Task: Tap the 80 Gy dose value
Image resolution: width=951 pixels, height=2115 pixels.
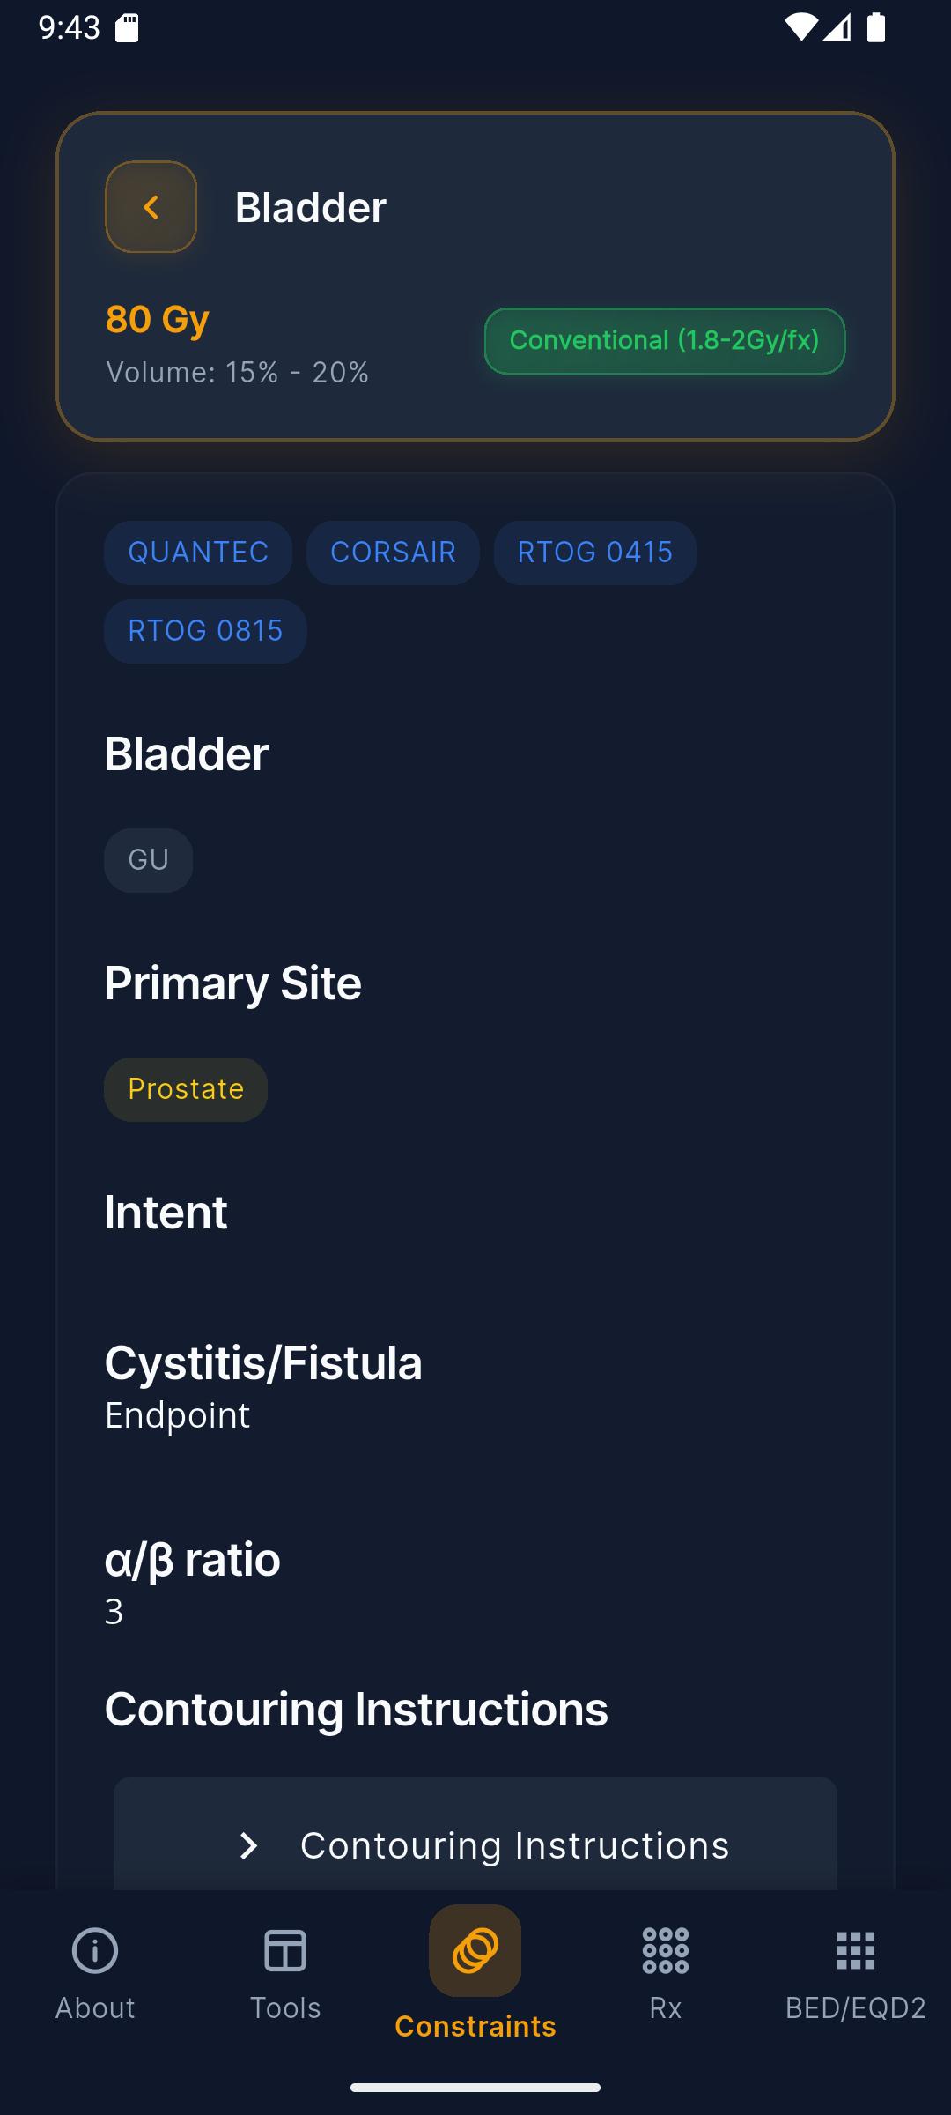Action: (x=158, y=319)
